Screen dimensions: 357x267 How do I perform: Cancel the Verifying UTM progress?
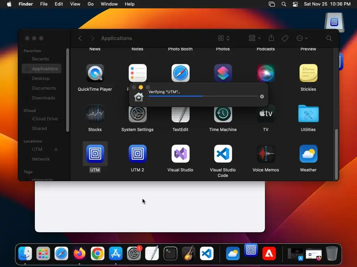[x=262, y=97]
